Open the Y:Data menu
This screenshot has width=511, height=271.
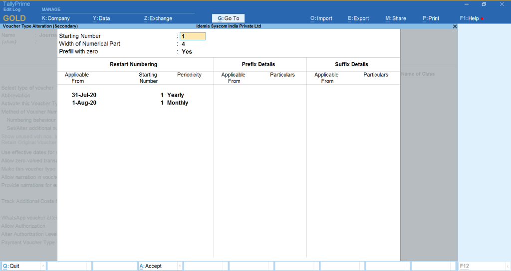click(x=101, y=18)
